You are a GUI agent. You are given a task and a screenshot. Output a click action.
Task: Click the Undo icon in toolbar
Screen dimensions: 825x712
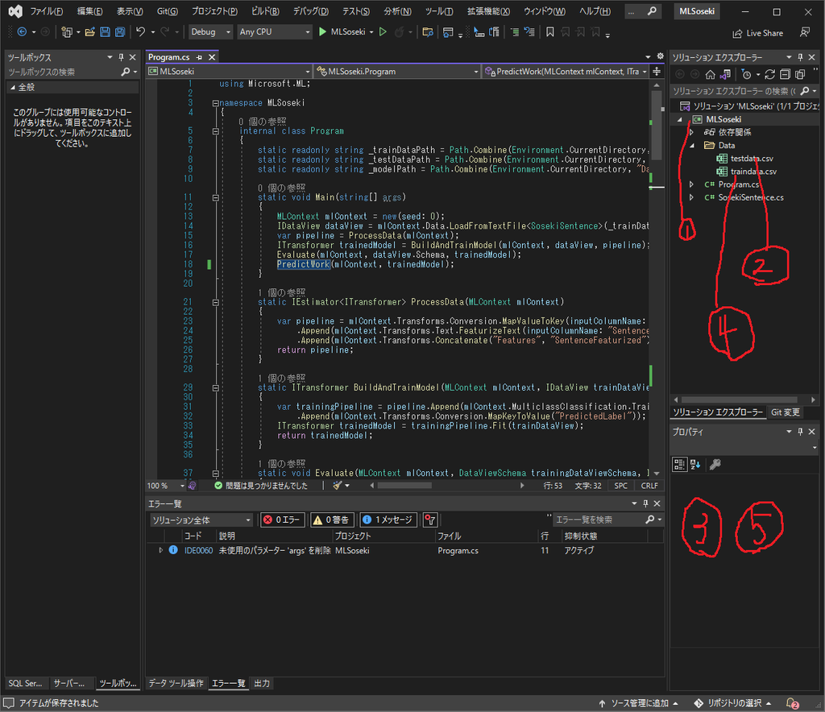(x=141, y=32)
